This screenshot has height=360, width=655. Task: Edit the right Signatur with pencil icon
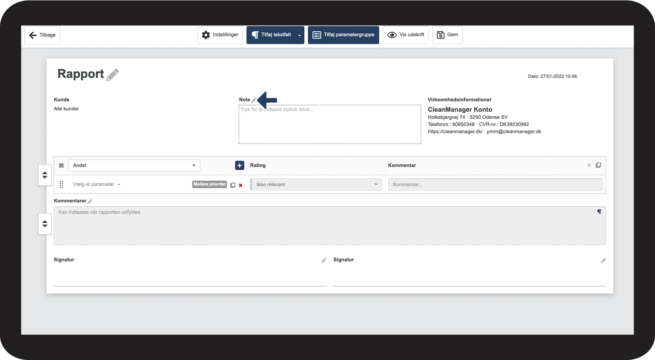[603, 261]
